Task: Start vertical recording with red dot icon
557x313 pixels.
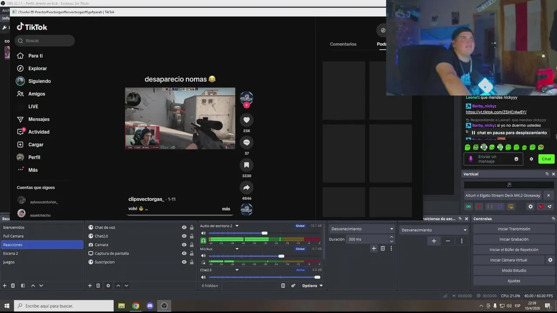Action: pyautogui.click(x=479, y=206)
